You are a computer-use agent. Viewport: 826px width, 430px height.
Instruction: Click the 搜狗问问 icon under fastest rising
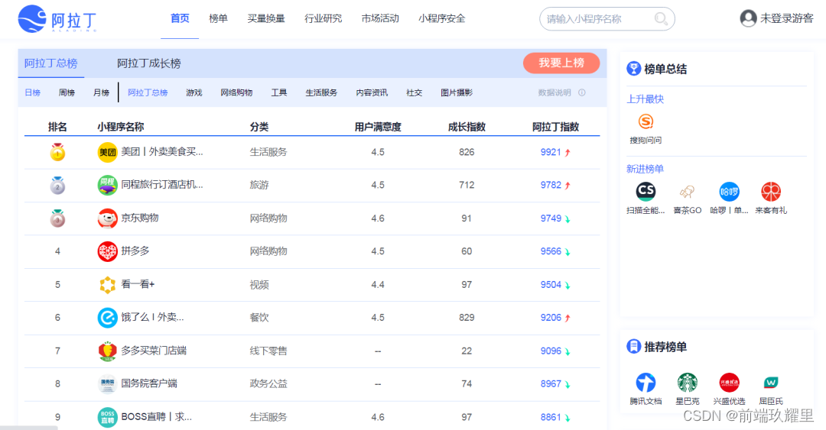coord(646,121)
